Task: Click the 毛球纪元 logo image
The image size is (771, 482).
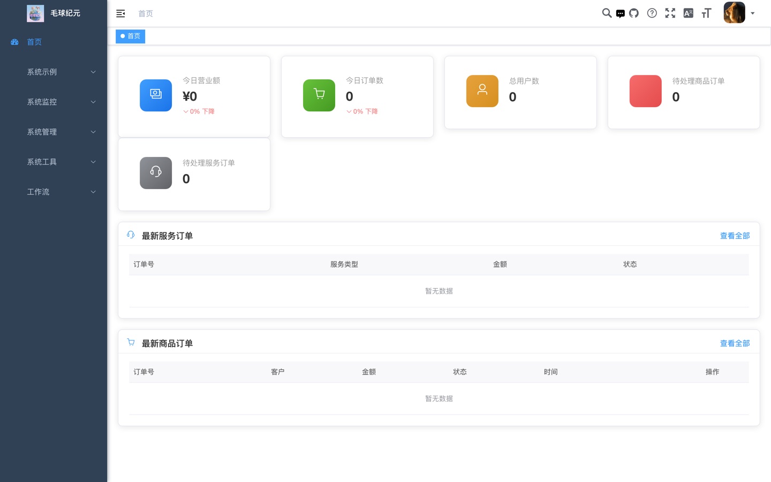Action: click(x=35, y=13)
